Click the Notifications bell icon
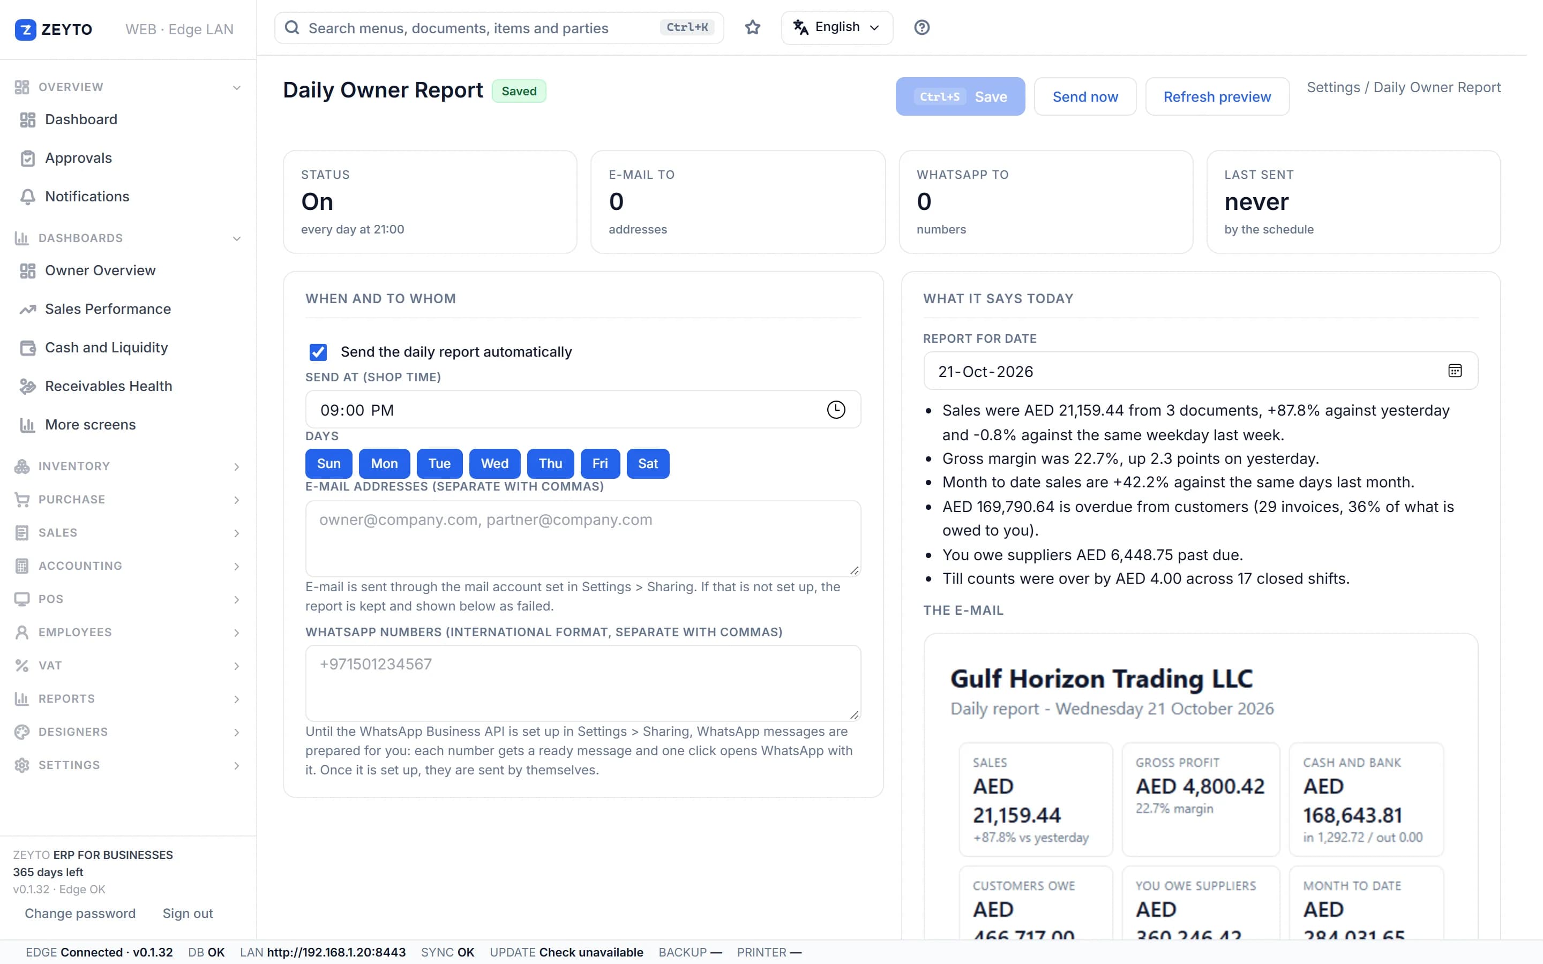The image size is (1543, 964). click(27, 197)
